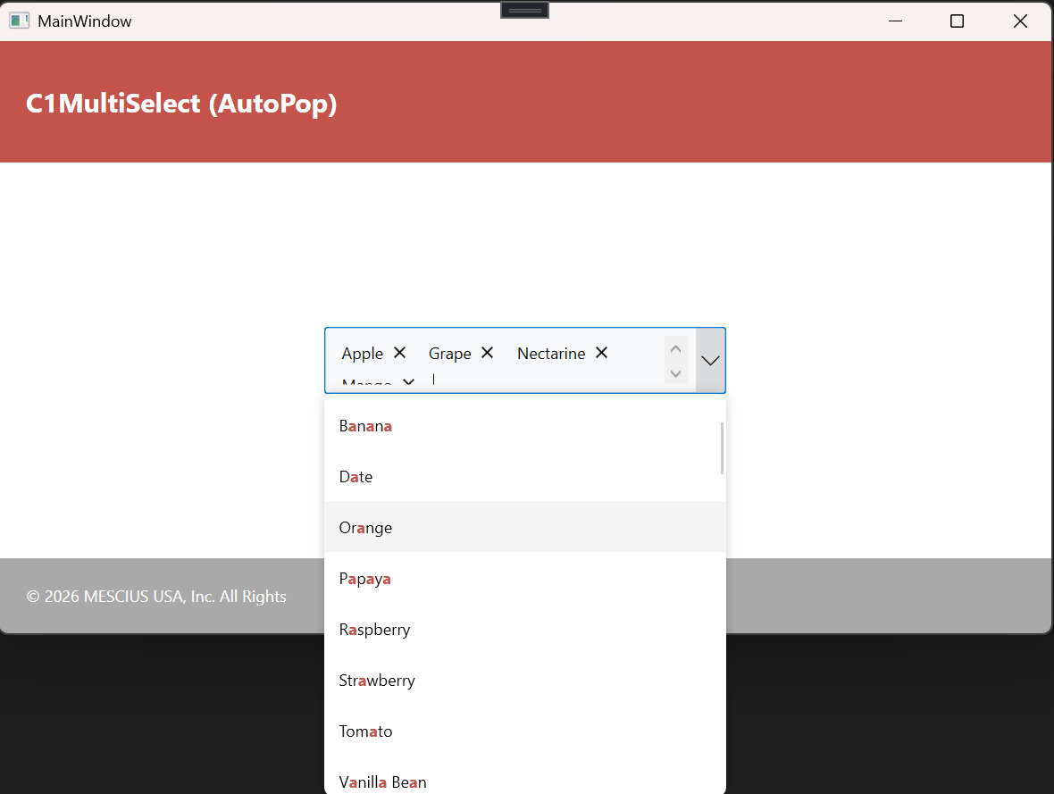Click the down arrow in the tag box

[x=675, y=373]
